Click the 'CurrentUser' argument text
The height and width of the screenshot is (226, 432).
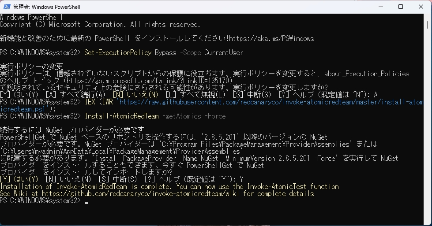pos(223,53)
